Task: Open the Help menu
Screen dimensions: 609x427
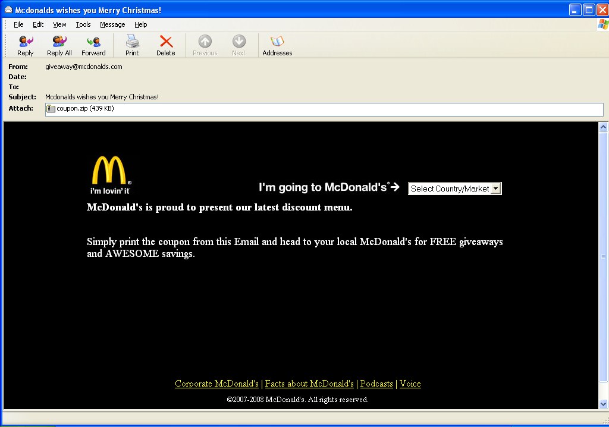Action: click(x=140, y=24)
